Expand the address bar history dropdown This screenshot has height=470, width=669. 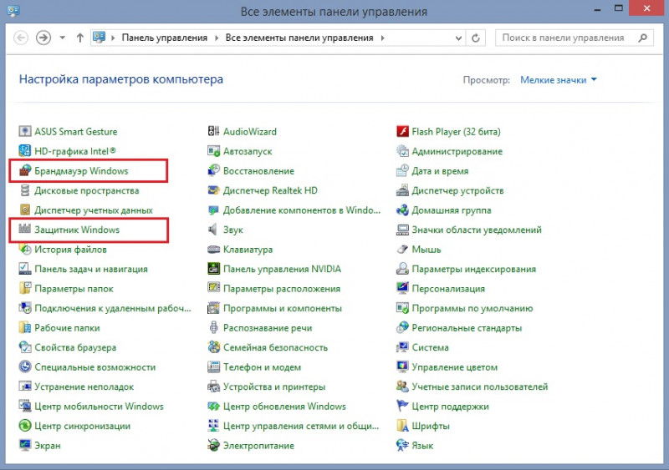(x=458, y=38)
